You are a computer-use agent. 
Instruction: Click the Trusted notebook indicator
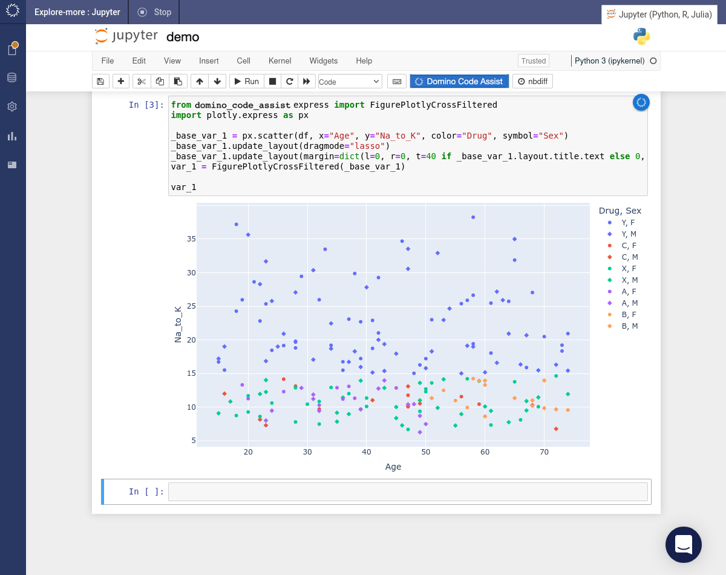tap(534, 61)
